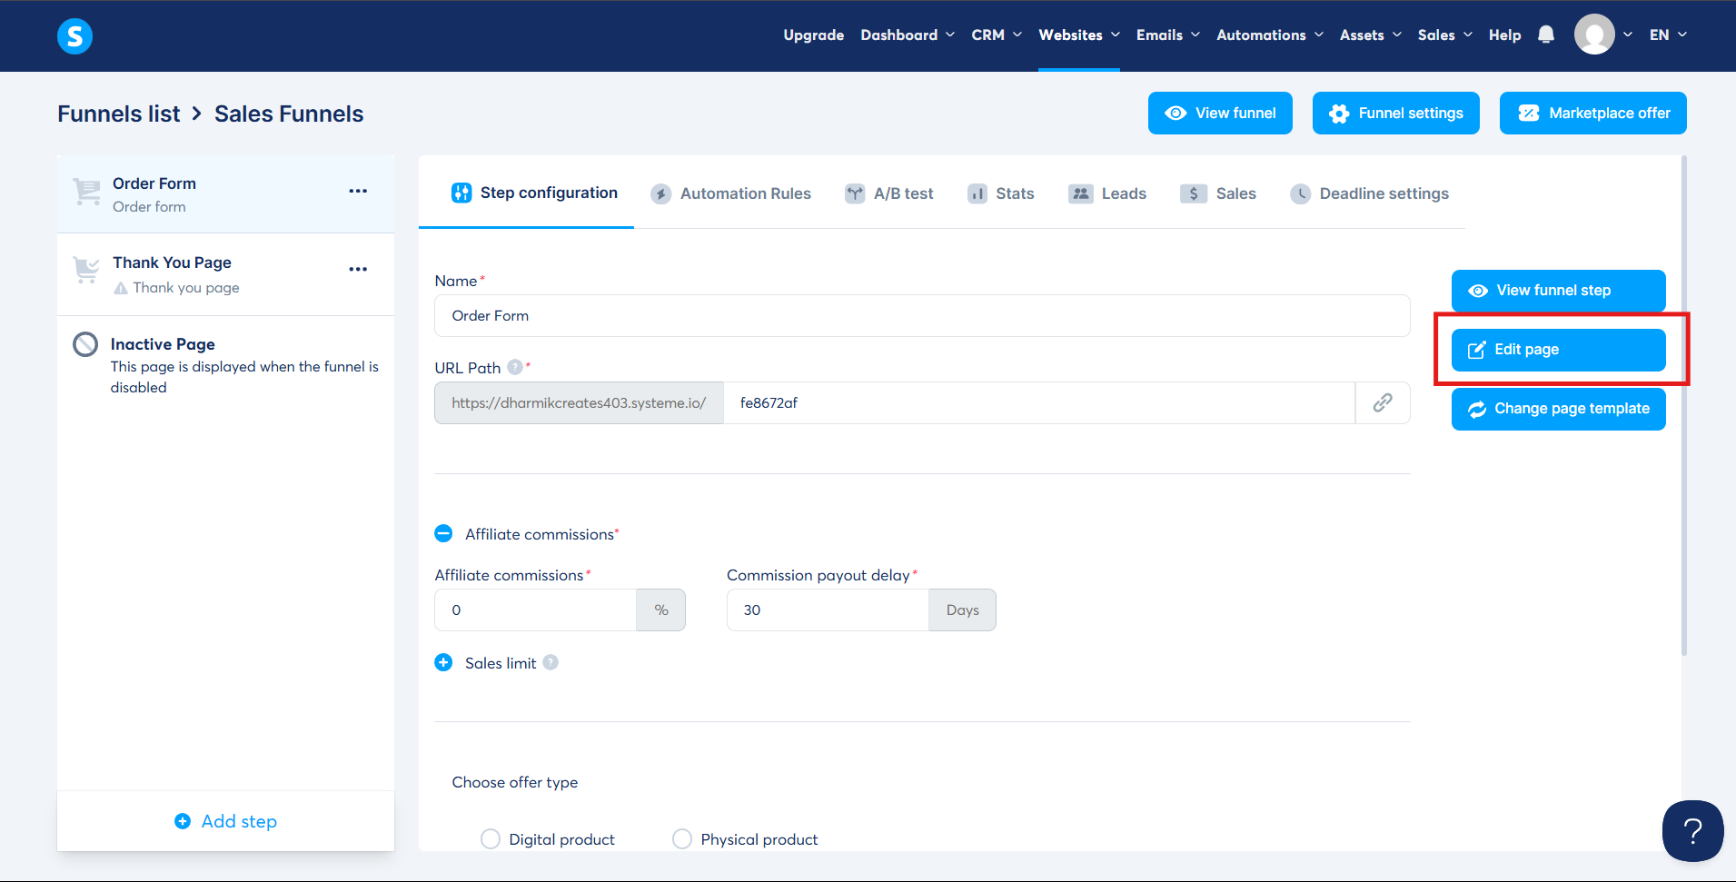Open Order Form step options menu
This screenshot has height=882, width=1736.
point(358,191)
